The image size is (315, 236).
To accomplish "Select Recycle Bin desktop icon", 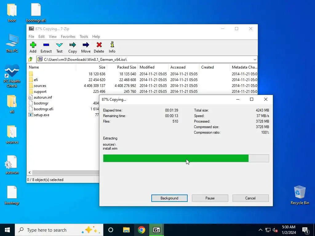I will tap(300, 195).
